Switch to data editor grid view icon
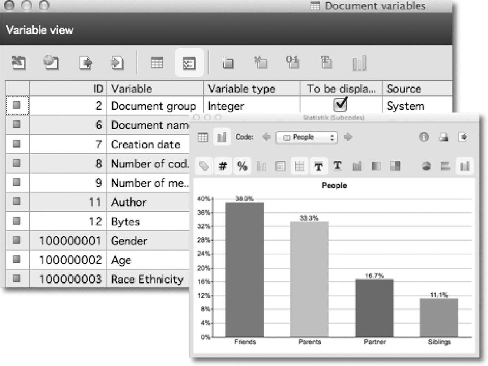Viewport: 488px width, 366px height. coord(157,63)
